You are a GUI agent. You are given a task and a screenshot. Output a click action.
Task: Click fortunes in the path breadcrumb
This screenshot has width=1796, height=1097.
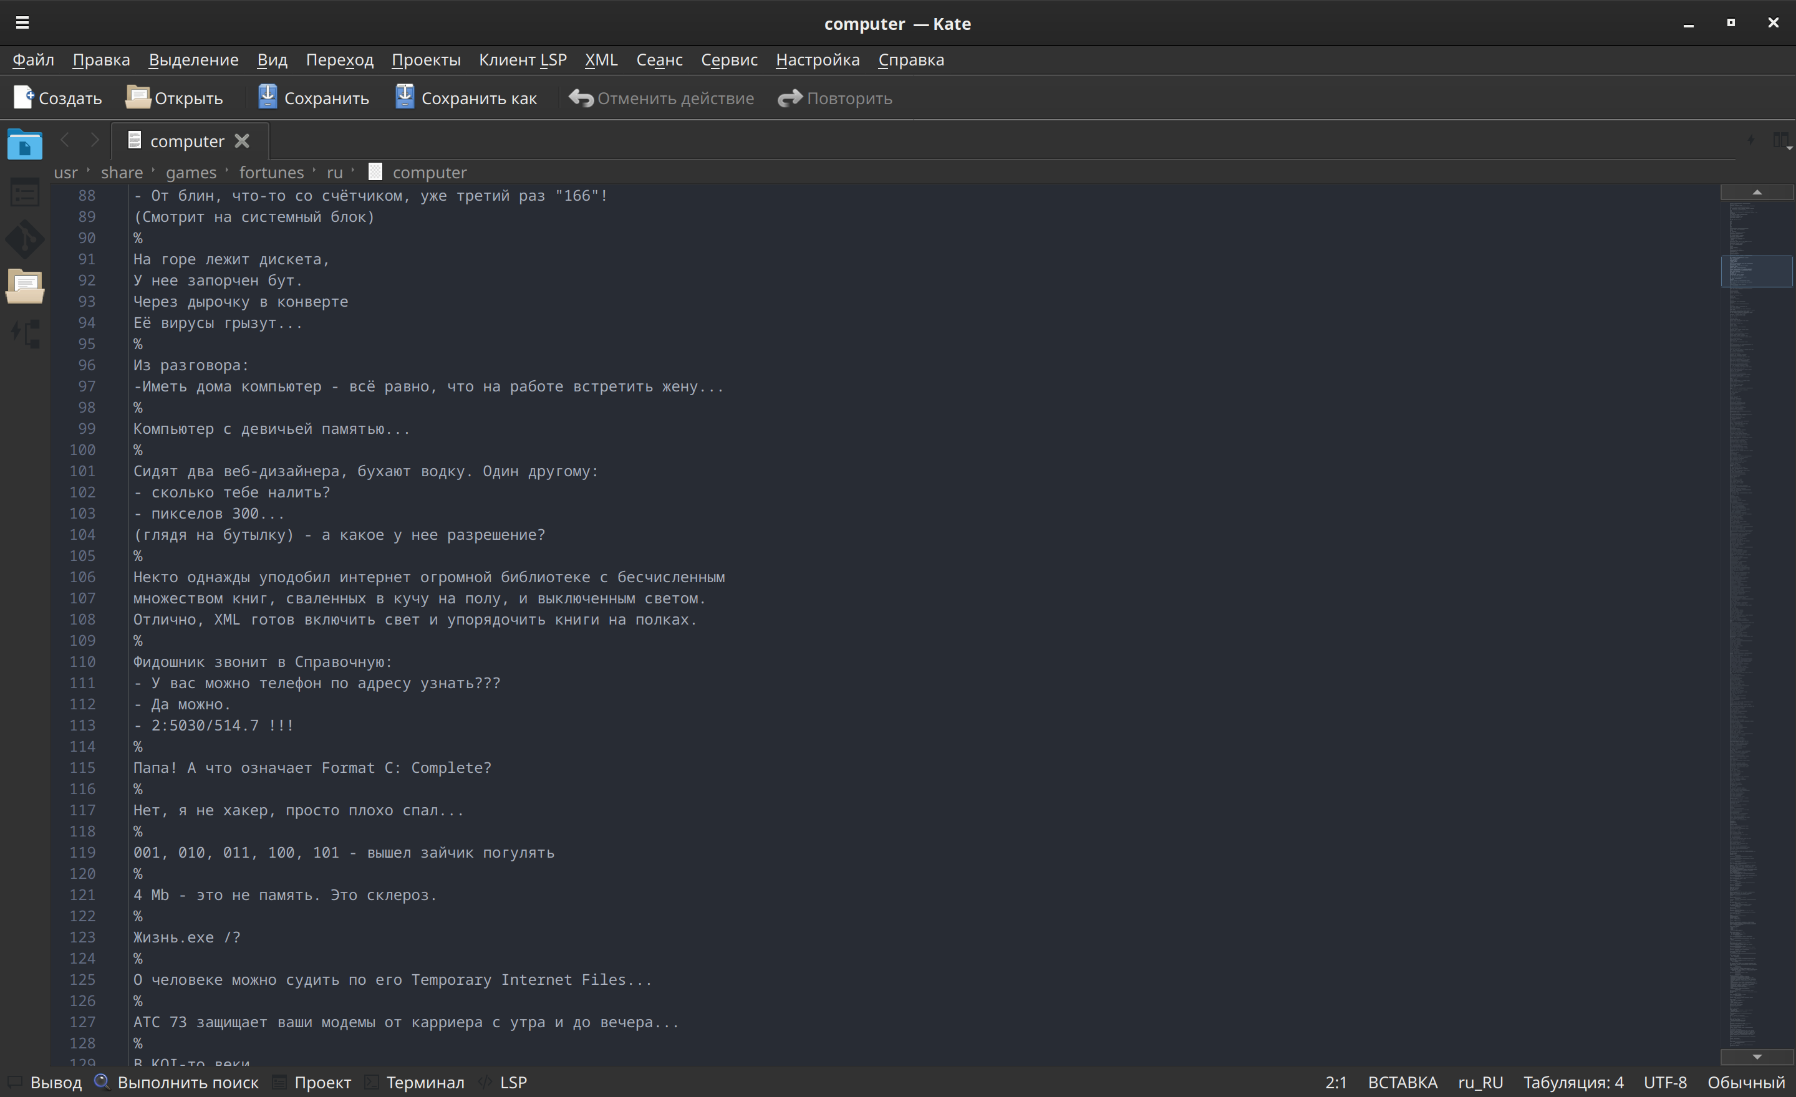pyautogui.click(x=271, y=173)
